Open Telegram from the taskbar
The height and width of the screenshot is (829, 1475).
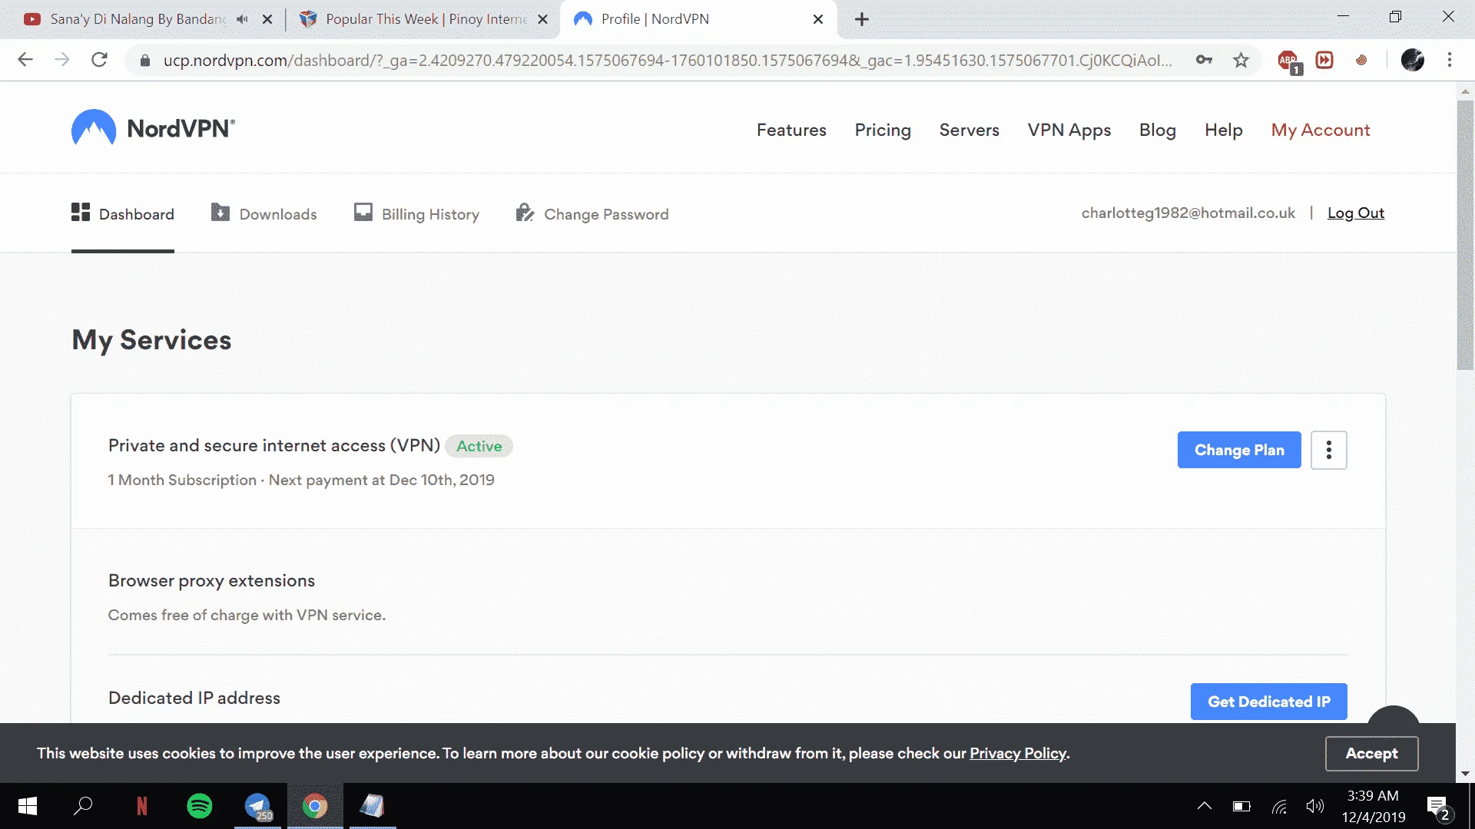(x=258, y=806)
